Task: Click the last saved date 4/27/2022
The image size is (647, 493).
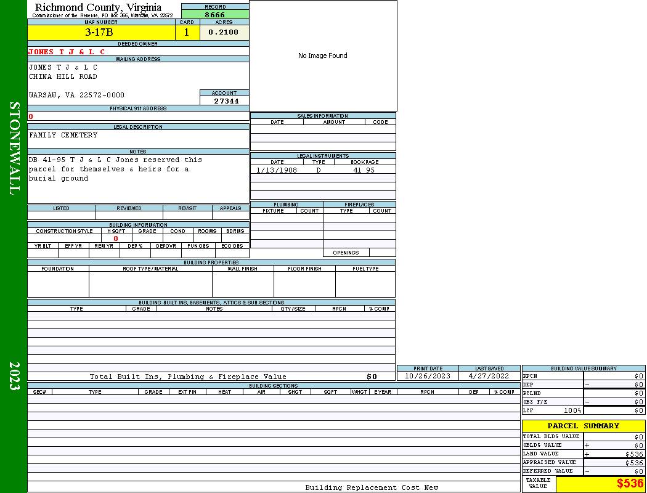Action: (x=489, y=376)
